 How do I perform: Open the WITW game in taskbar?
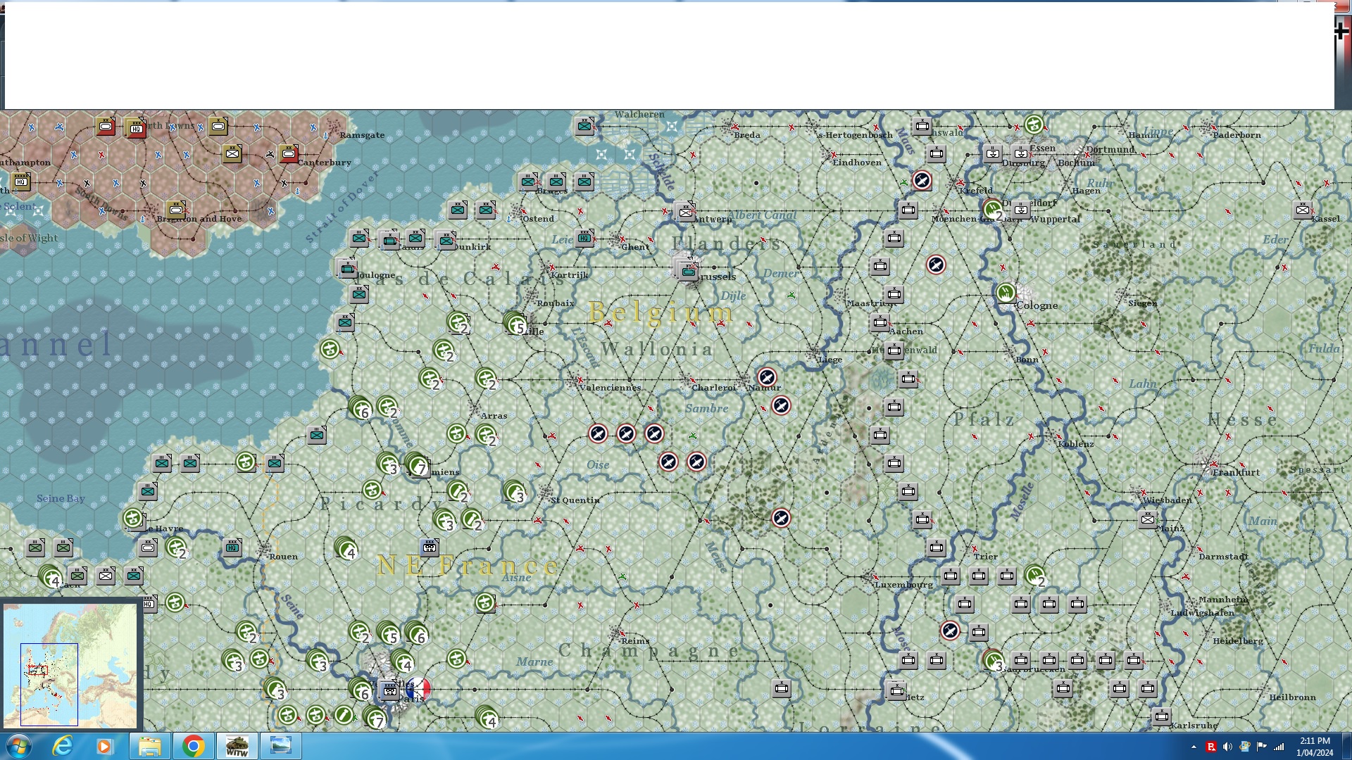coord(237,746)
